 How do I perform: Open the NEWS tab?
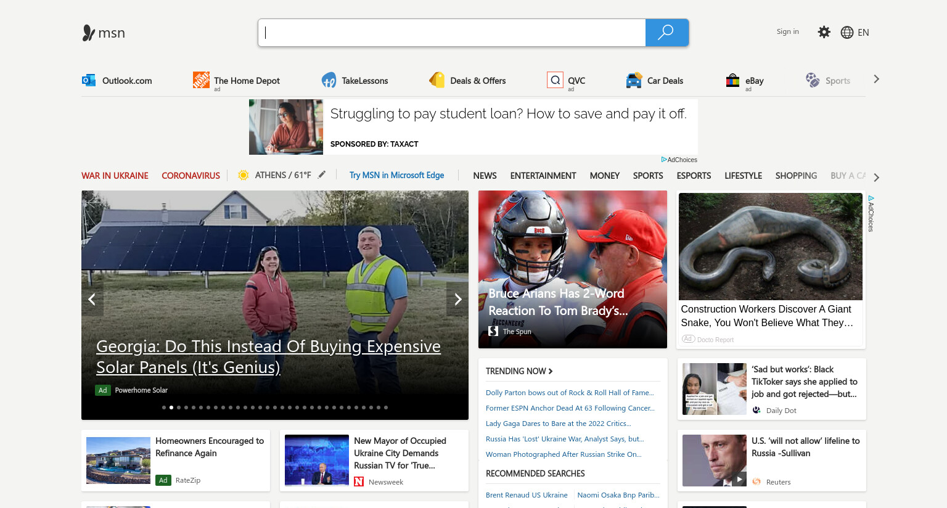click(485, 176)
